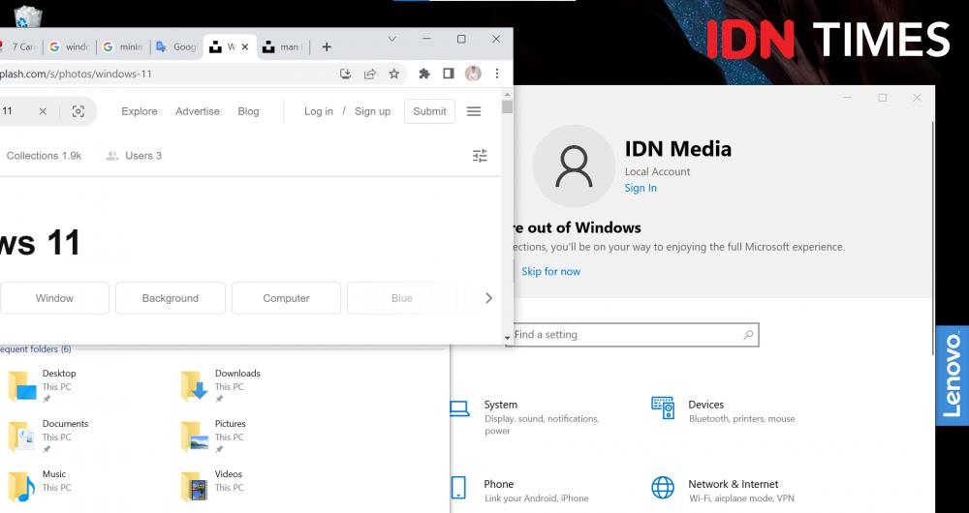
Task: Open Chrome extensions puzzle icon
Action: 424,75
